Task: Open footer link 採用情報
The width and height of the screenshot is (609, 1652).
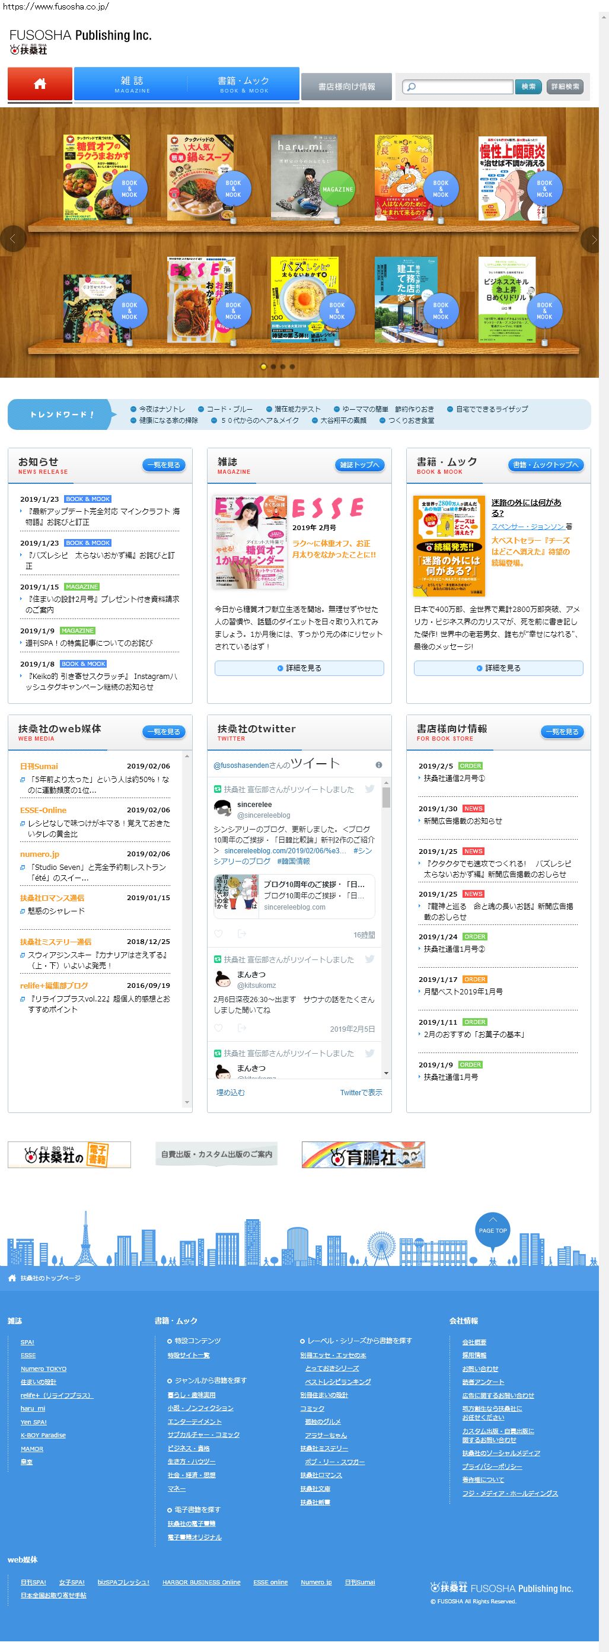Action: click(474, 1356)
